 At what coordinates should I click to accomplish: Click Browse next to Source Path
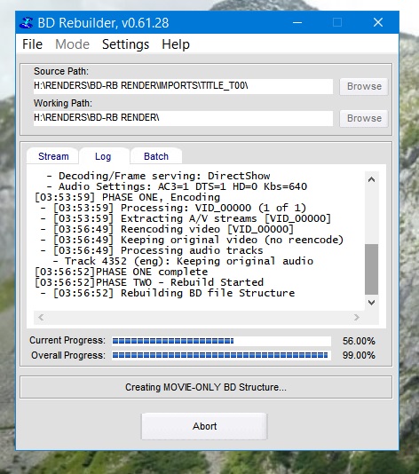pyautogui.click(x=364, y=86)
